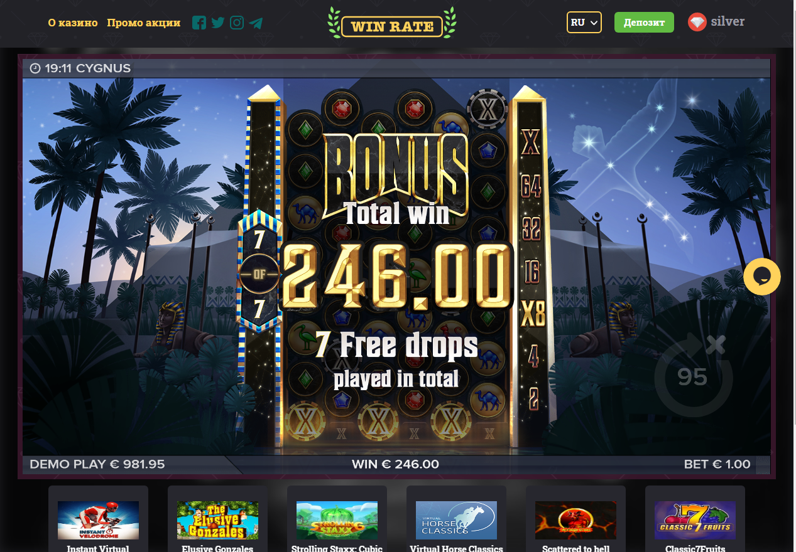The image size is (796, 552).
Task: Open the live chat bubble icon
Action: (762, 277)
